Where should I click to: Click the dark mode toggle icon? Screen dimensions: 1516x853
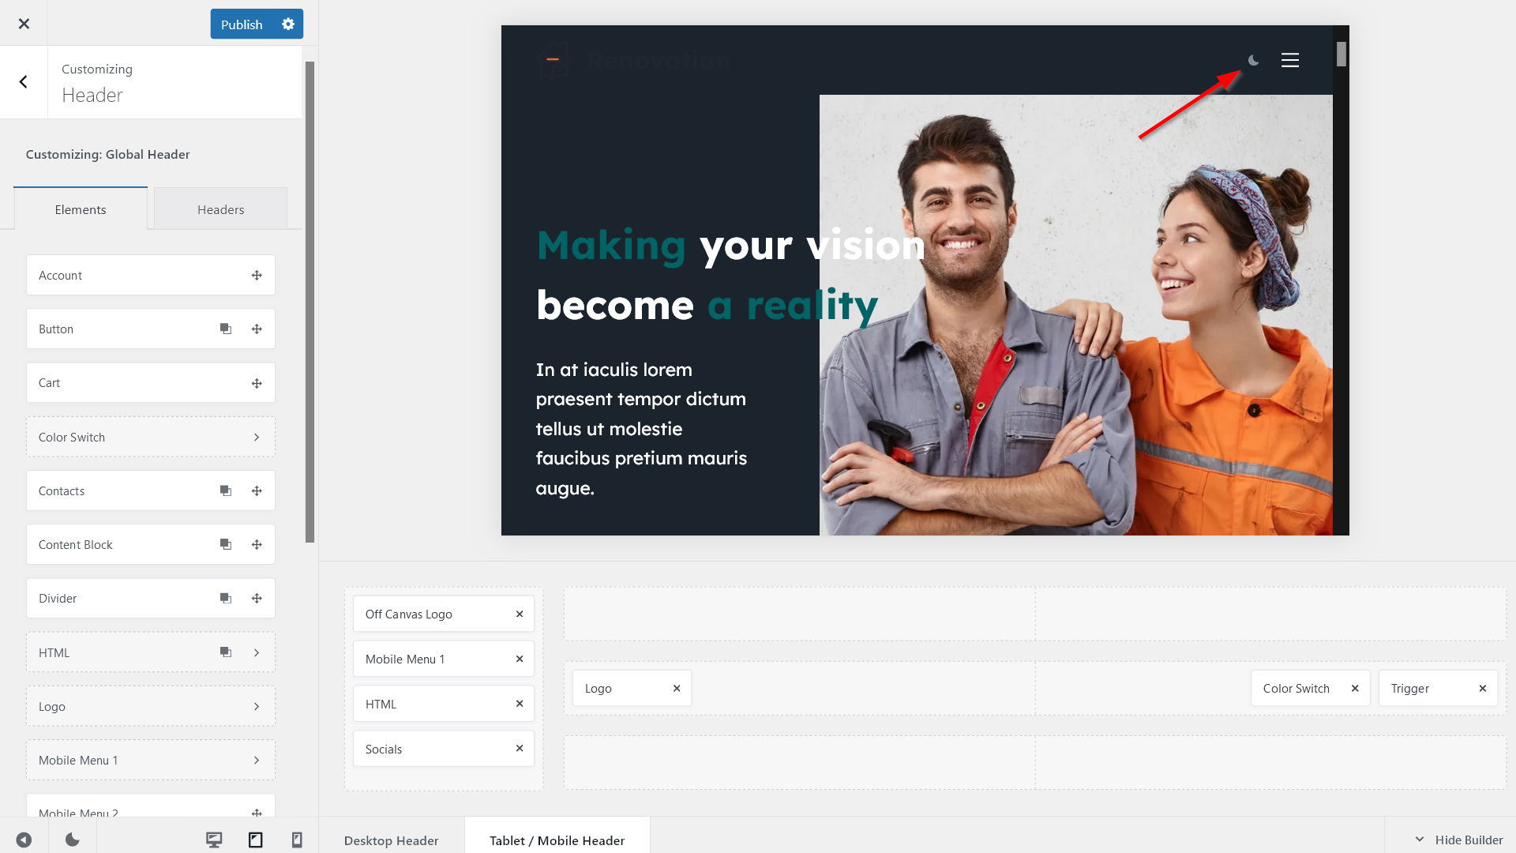pyautogui.click(x=1254, y=59)
